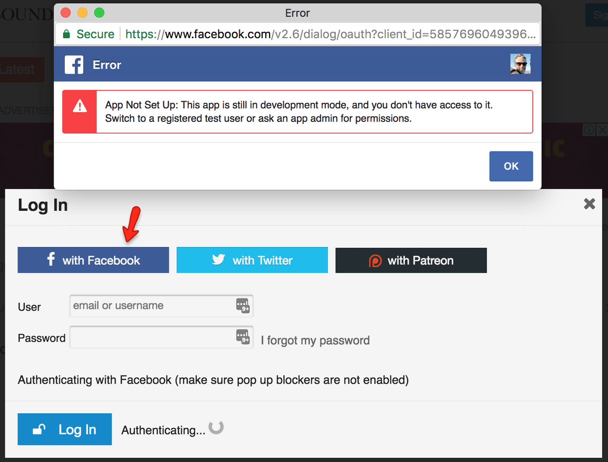The width and height of the screenshot is (608, 462).
Task: Click the red warning triangle icon
Action: (x=80, y=106)
